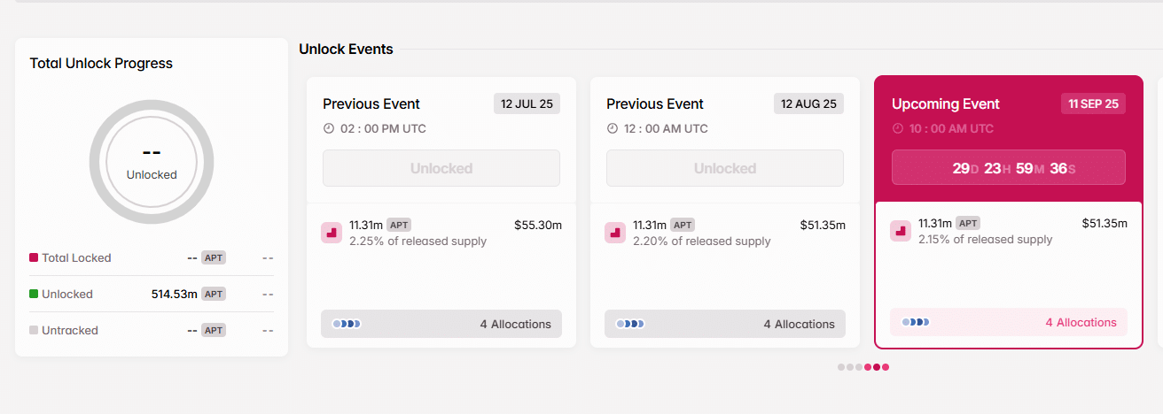Select the 11 SEP 25 date badge

pyautogui.click(x=1093, y=103)
